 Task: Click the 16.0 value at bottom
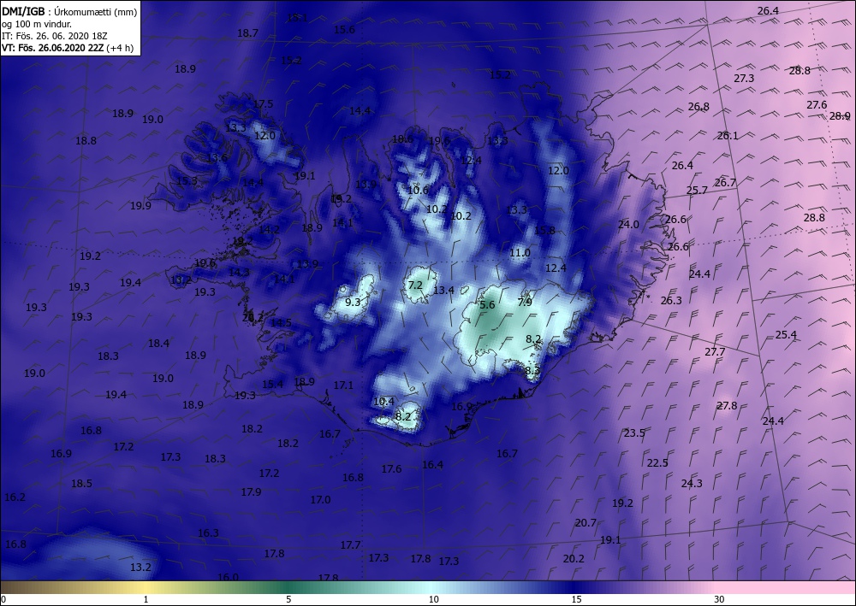click(228, 577)
